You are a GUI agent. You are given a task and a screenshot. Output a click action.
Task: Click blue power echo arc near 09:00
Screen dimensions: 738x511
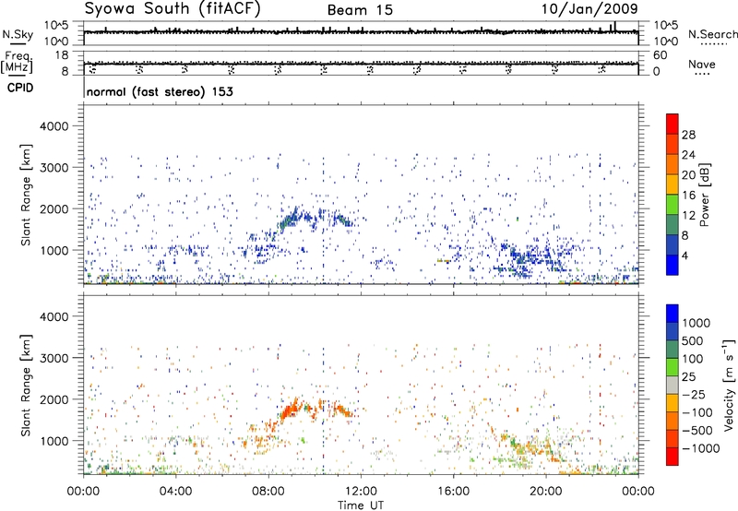click(290, 220)
